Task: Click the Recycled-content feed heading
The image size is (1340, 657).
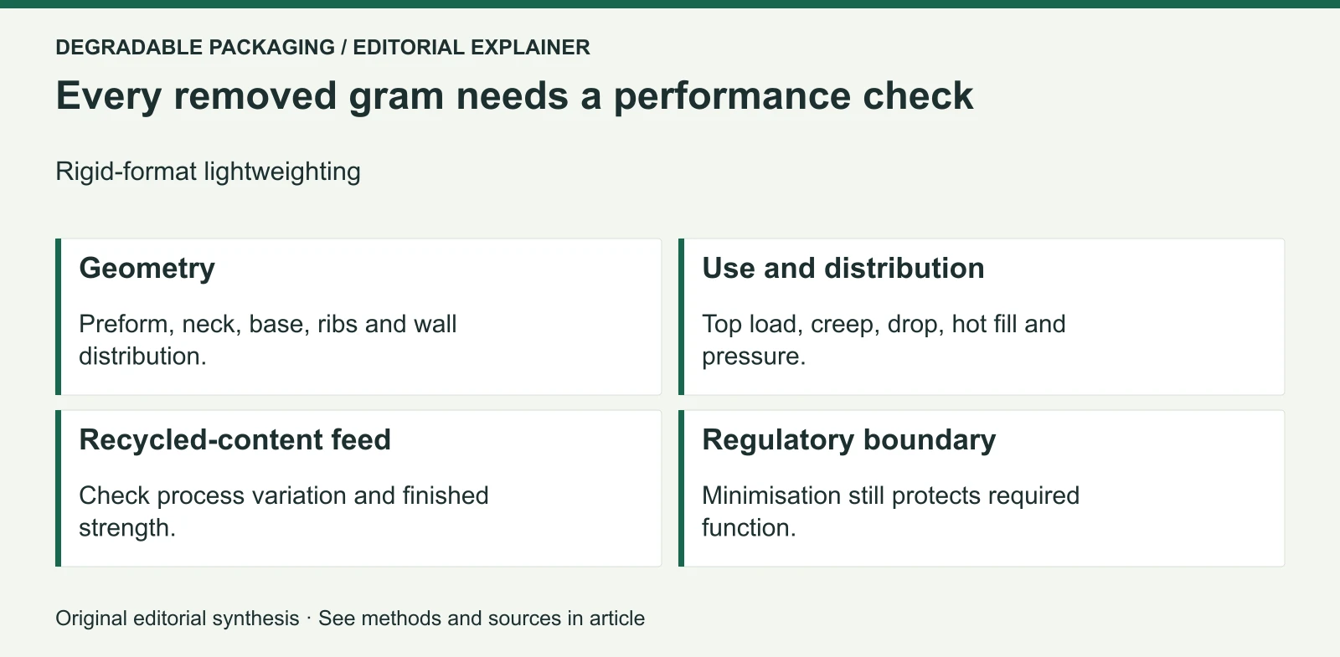Action: click(x=234, y=440)
